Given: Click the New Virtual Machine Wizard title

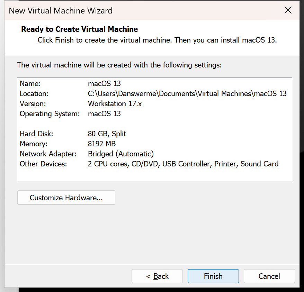Looking at the screenshot, I should [61, 11].
